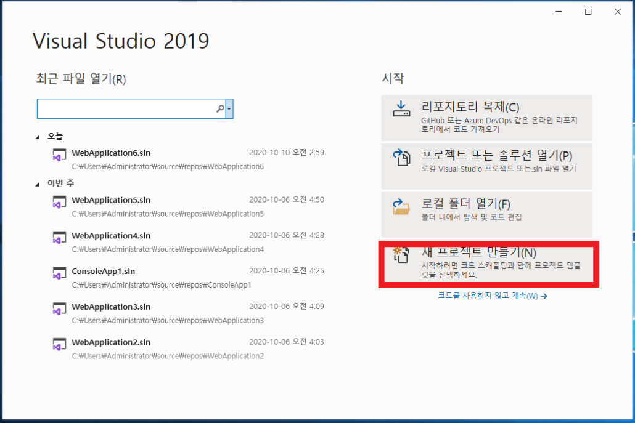Click the path ending in repos\ConsoleApp1
Viewport: 635px width, 423px height.
(x=161, y=284)
